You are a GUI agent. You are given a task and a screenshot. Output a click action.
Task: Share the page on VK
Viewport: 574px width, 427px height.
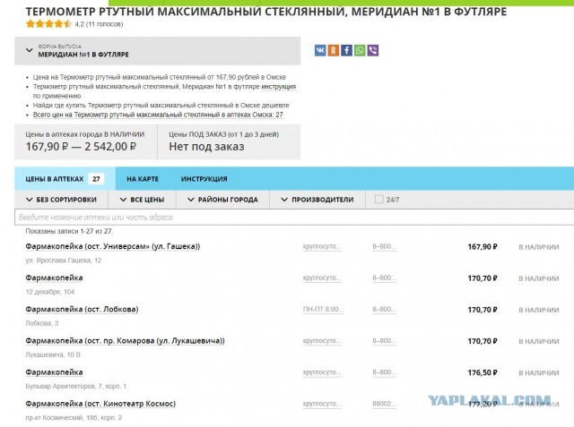(320, 50)
